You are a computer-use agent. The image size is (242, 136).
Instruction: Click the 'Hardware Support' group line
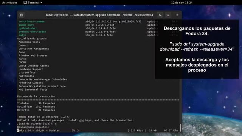[x=31, y=69]
